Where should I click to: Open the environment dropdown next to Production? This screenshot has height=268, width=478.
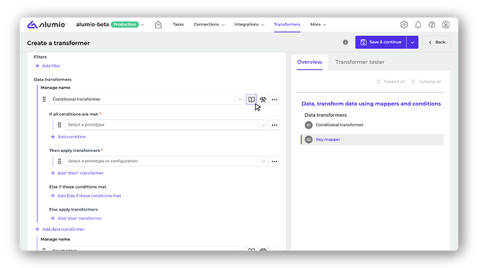tap(143, 25)
